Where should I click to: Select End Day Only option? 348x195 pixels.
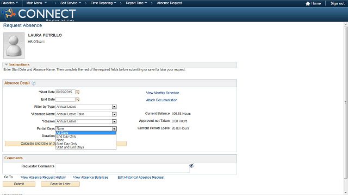point(86,136)
